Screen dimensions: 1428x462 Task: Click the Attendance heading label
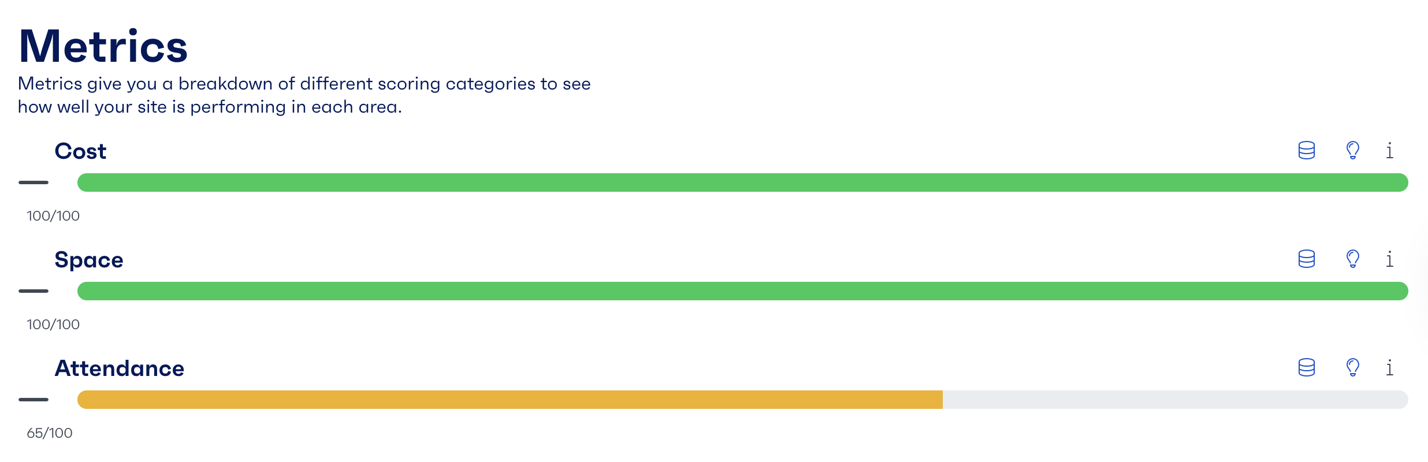tap(119, 368)
